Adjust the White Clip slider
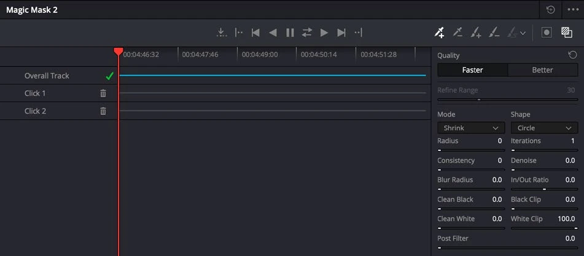Screen dimensions: 584x256 point(544,228)
